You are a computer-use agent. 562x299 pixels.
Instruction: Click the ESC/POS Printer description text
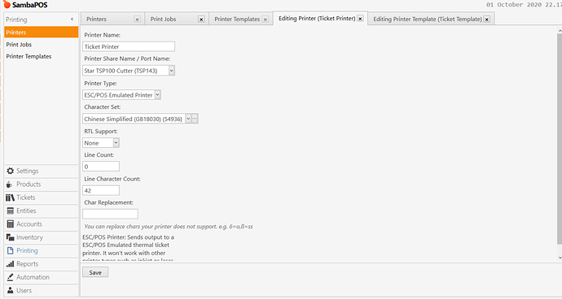tap(129, 249)
